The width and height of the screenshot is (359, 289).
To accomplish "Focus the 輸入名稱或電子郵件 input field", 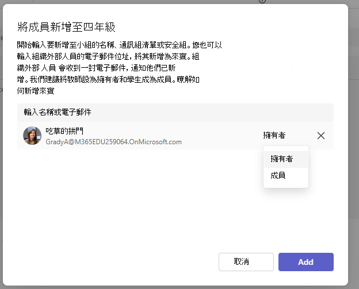I will pyautogui.click(x=175, y=113).
